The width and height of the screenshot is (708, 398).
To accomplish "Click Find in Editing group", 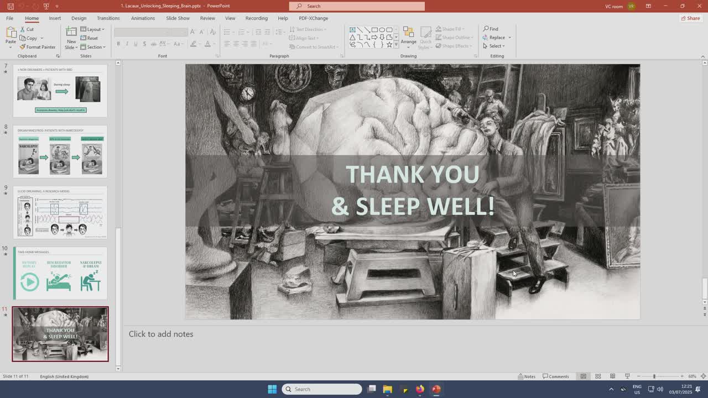I will click(x=491, y=29).
